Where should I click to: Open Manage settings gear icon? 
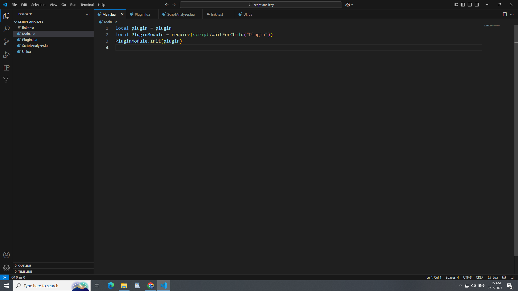point(6,268)
